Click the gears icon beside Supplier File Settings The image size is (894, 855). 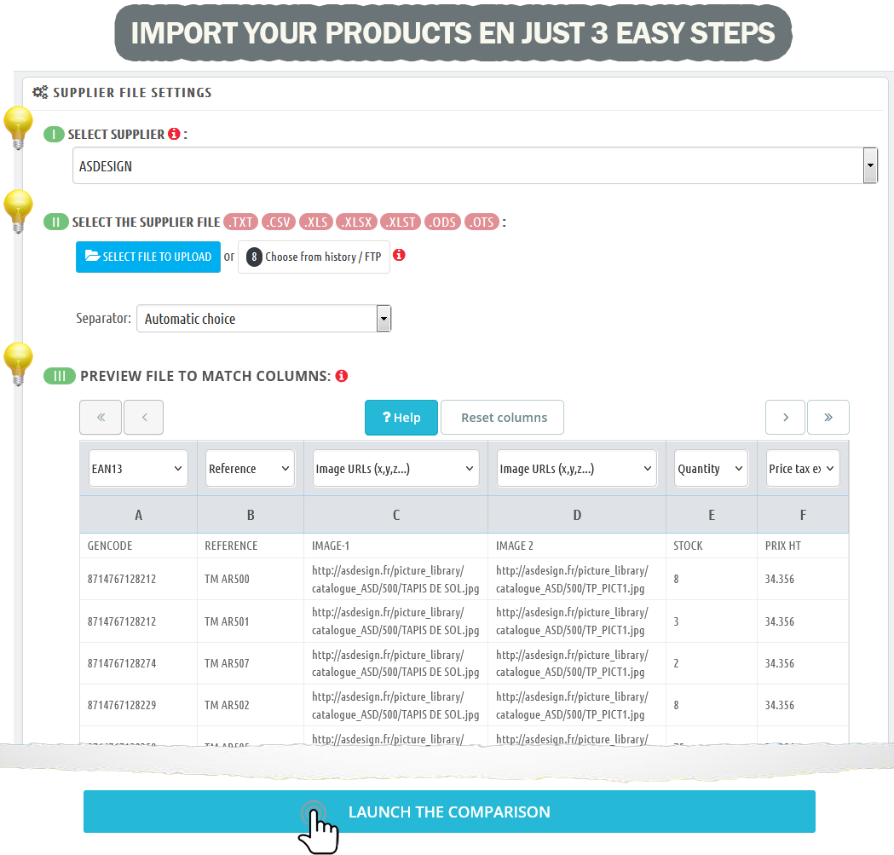click(40, 92)
